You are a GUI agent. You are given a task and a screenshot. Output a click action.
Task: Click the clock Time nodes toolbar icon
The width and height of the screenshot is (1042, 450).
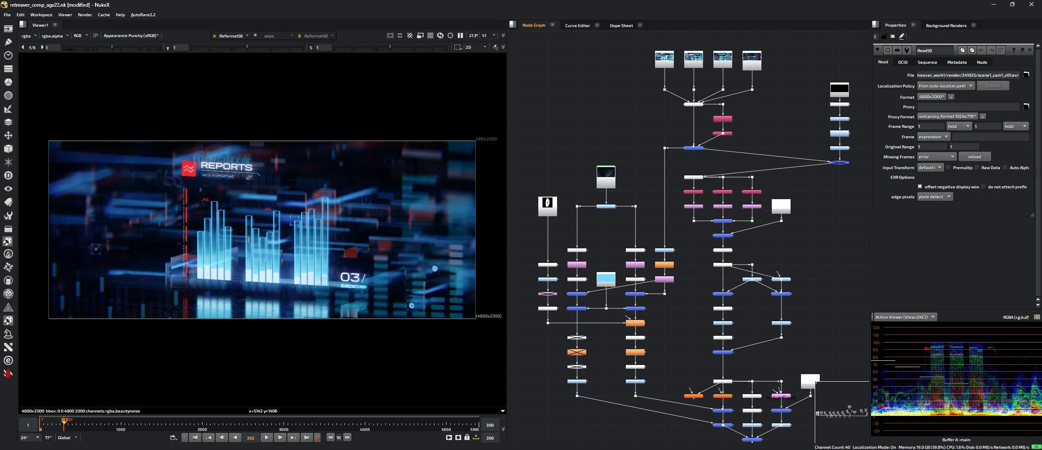(x=8, y=55)
